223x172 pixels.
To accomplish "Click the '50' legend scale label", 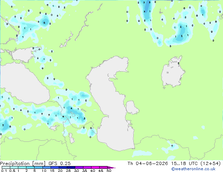I will point(109,171).
